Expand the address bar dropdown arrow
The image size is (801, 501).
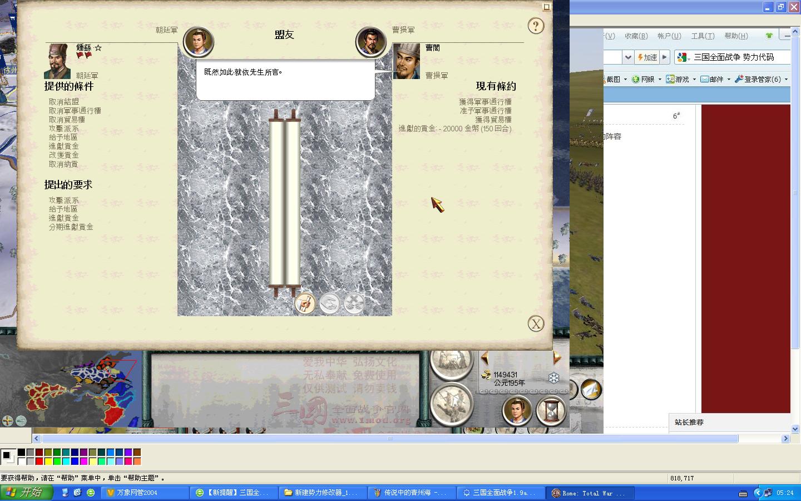coord(628,57)
